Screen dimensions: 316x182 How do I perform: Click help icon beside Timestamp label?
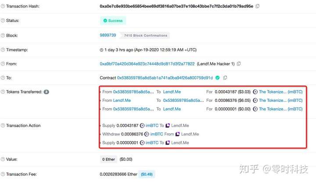[x=3, y=50]
